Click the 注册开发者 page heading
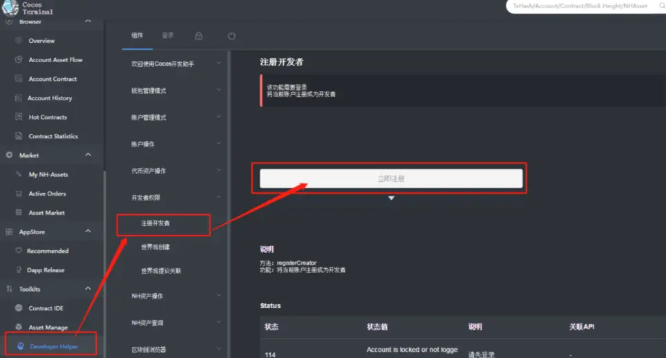666x358 pixels. (x=282, y=62)
